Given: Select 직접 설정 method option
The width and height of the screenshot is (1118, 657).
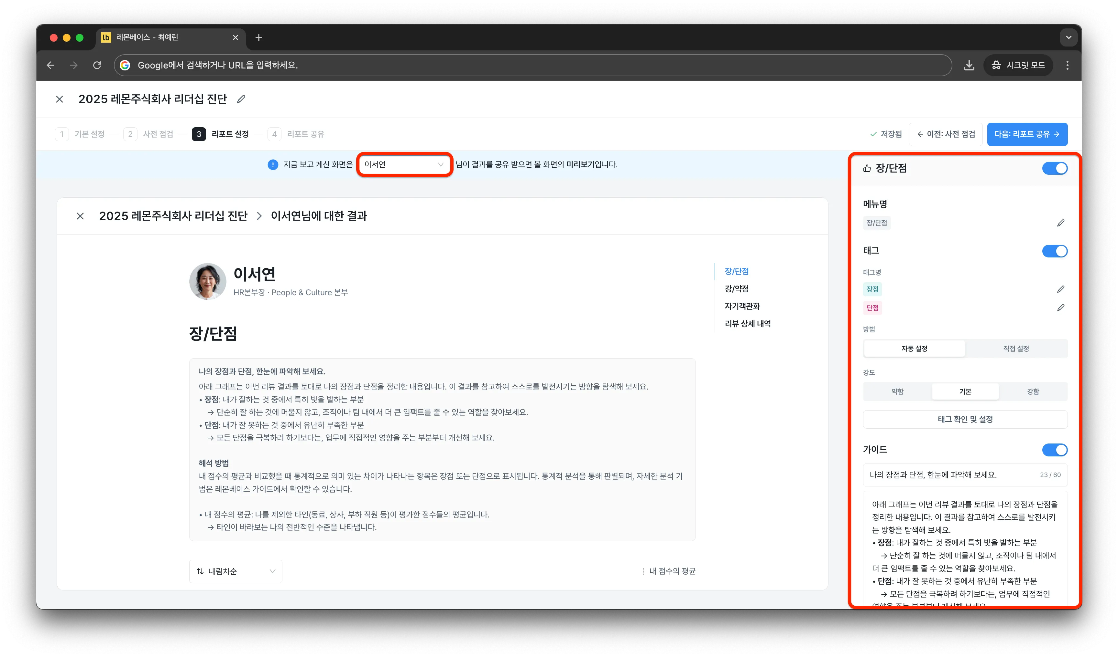Looking at the screenshot, I should [1016, 349].
